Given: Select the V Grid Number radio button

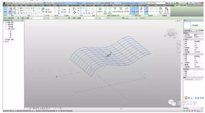Looking at the screenshot, I should click(77, 18).
